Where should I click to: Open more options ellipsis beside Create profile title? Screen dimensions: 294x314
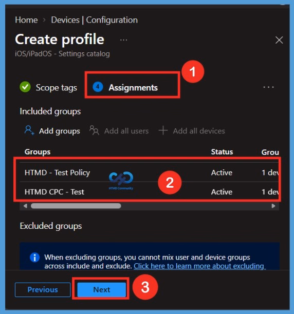pos(123,40)
